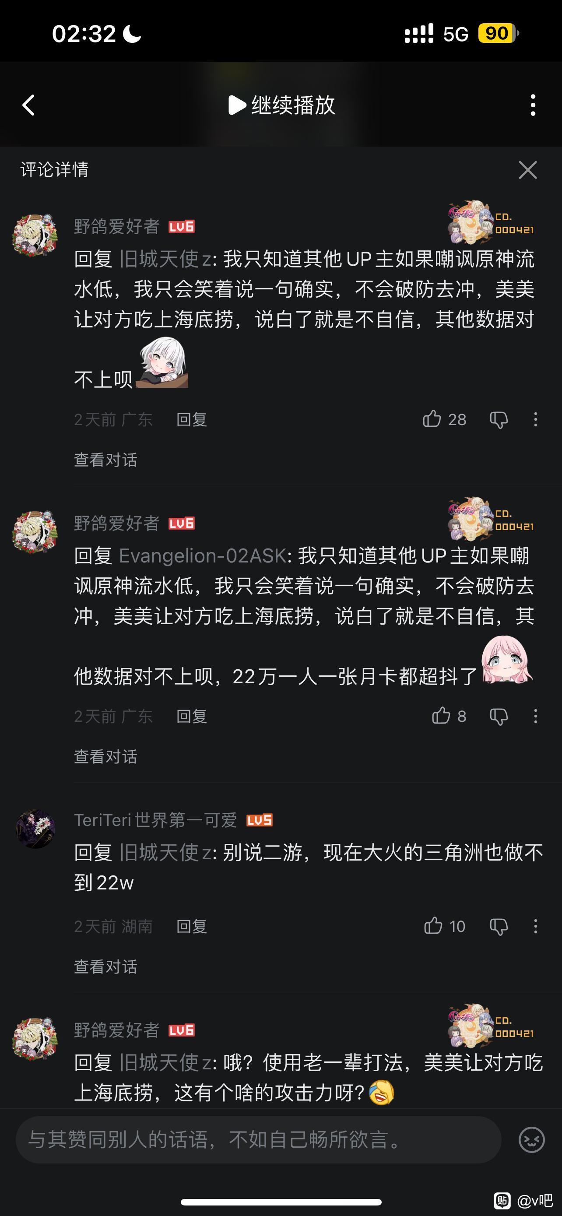Dislike the first 野鸽爱好者 comment
562x1216 pixels.
pos(498,419)
